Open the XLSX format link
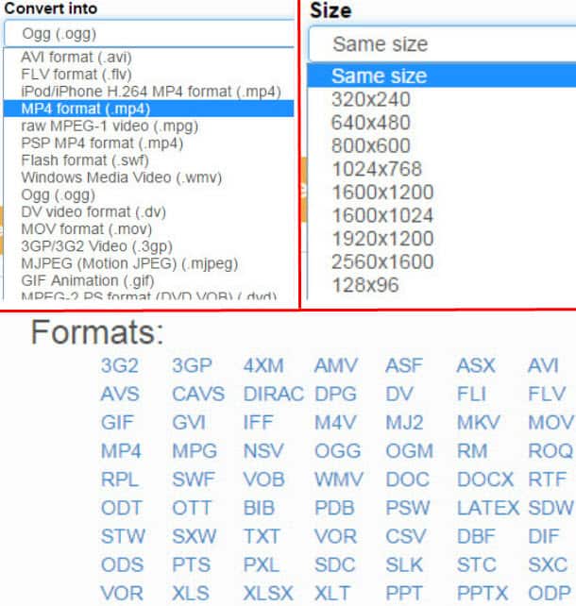The width and height of the screenshot is (576, 606). pyautogui.click(x=268, y=593)
